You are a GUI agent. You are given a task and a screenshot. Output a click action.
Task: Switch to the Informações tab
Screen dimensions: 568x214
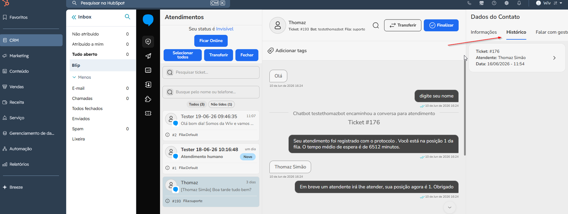[484, 32]
